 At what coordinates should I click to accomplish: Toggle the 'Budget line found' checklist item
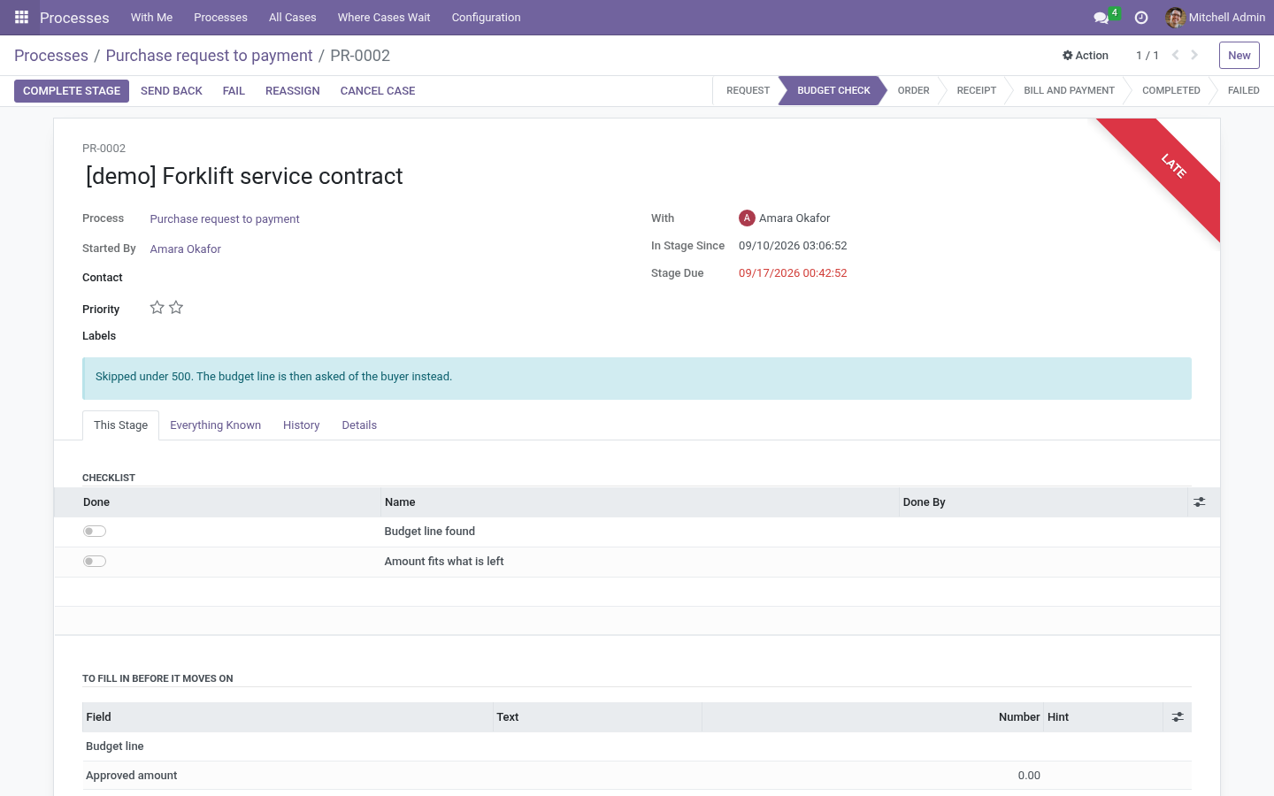click(95, 532)
